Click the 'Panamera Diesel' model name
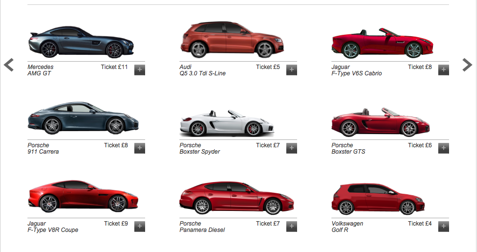 [x=202, y=230]
